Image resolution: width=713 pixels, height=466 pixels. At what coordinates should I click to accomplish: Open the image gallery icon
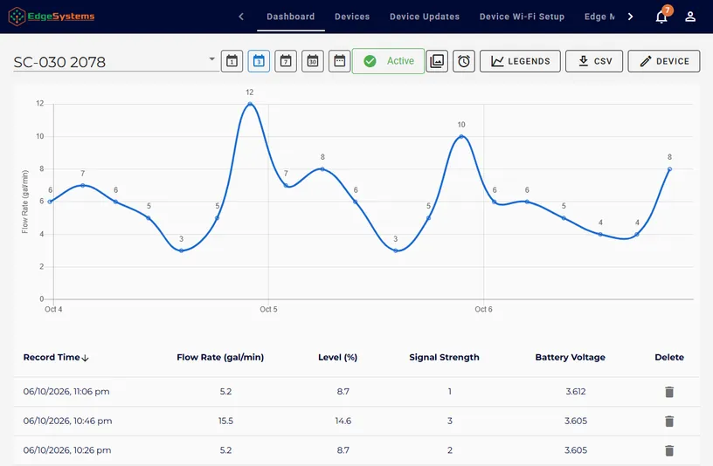click(x=437, y=61)
